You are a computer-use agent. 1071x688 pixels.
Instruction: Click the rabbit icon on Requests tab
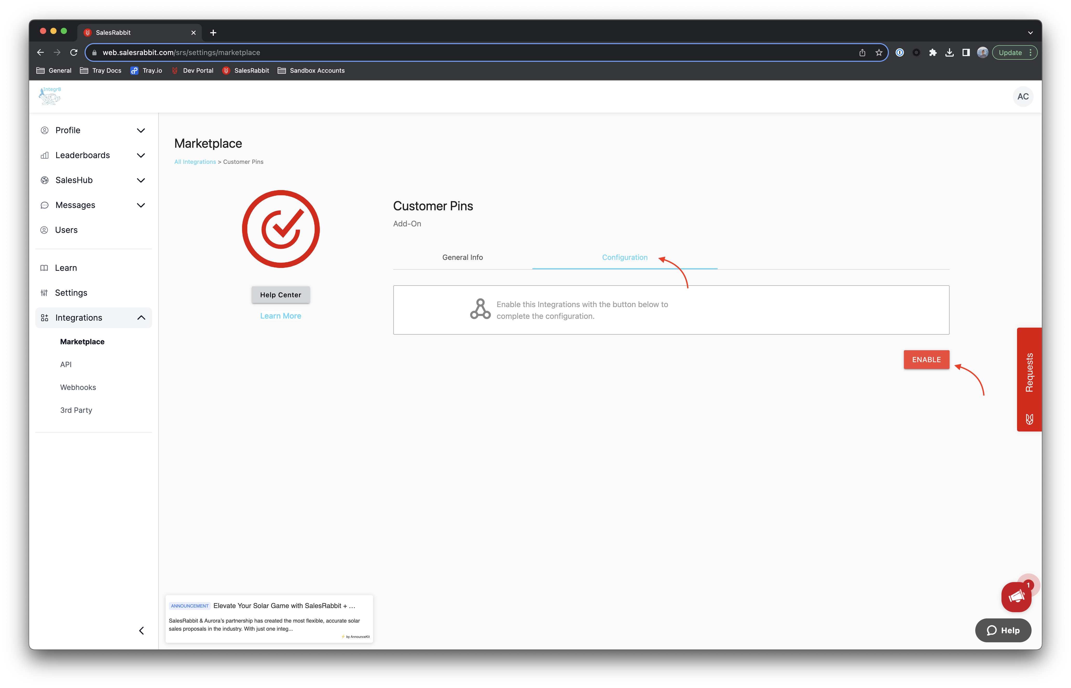1029,419
